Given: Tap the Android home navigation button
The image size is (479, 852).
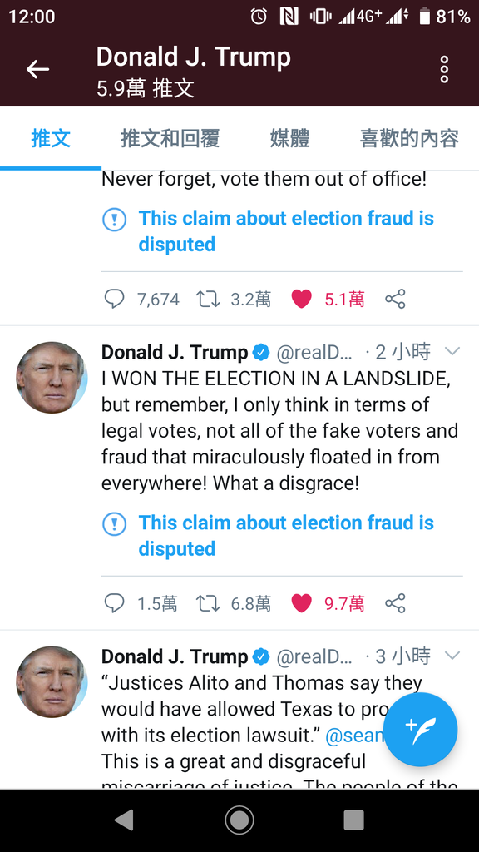Looking at the screenshot, I should tap(239, 820).
